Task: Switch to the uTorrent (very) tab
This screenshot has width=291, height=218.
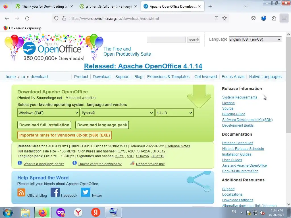Action: 108,7
